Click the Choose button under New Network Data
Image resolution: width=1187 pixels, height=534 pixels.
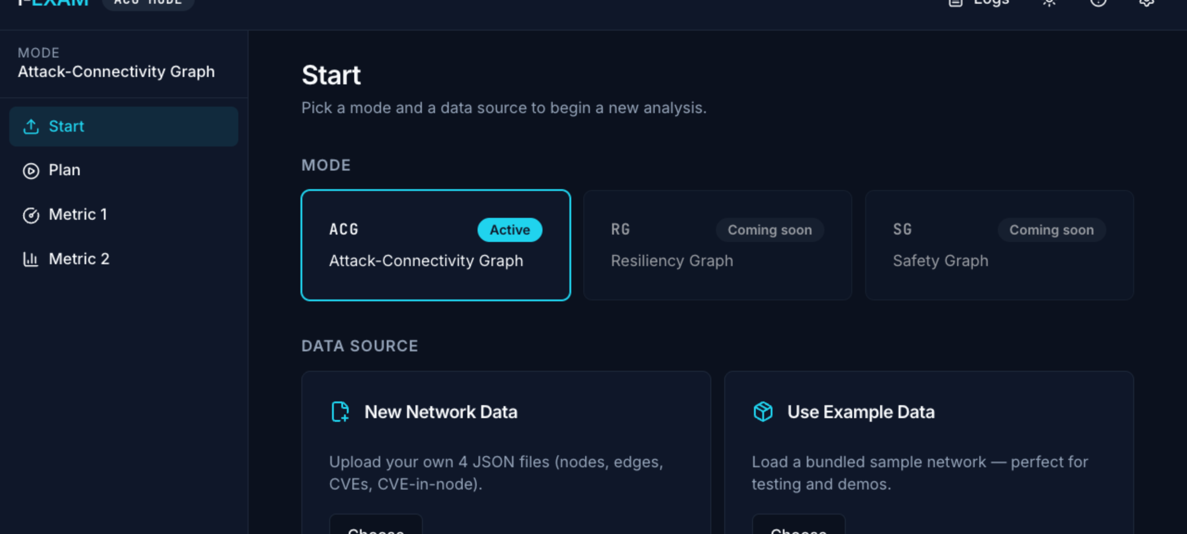[x=376, y=525]
